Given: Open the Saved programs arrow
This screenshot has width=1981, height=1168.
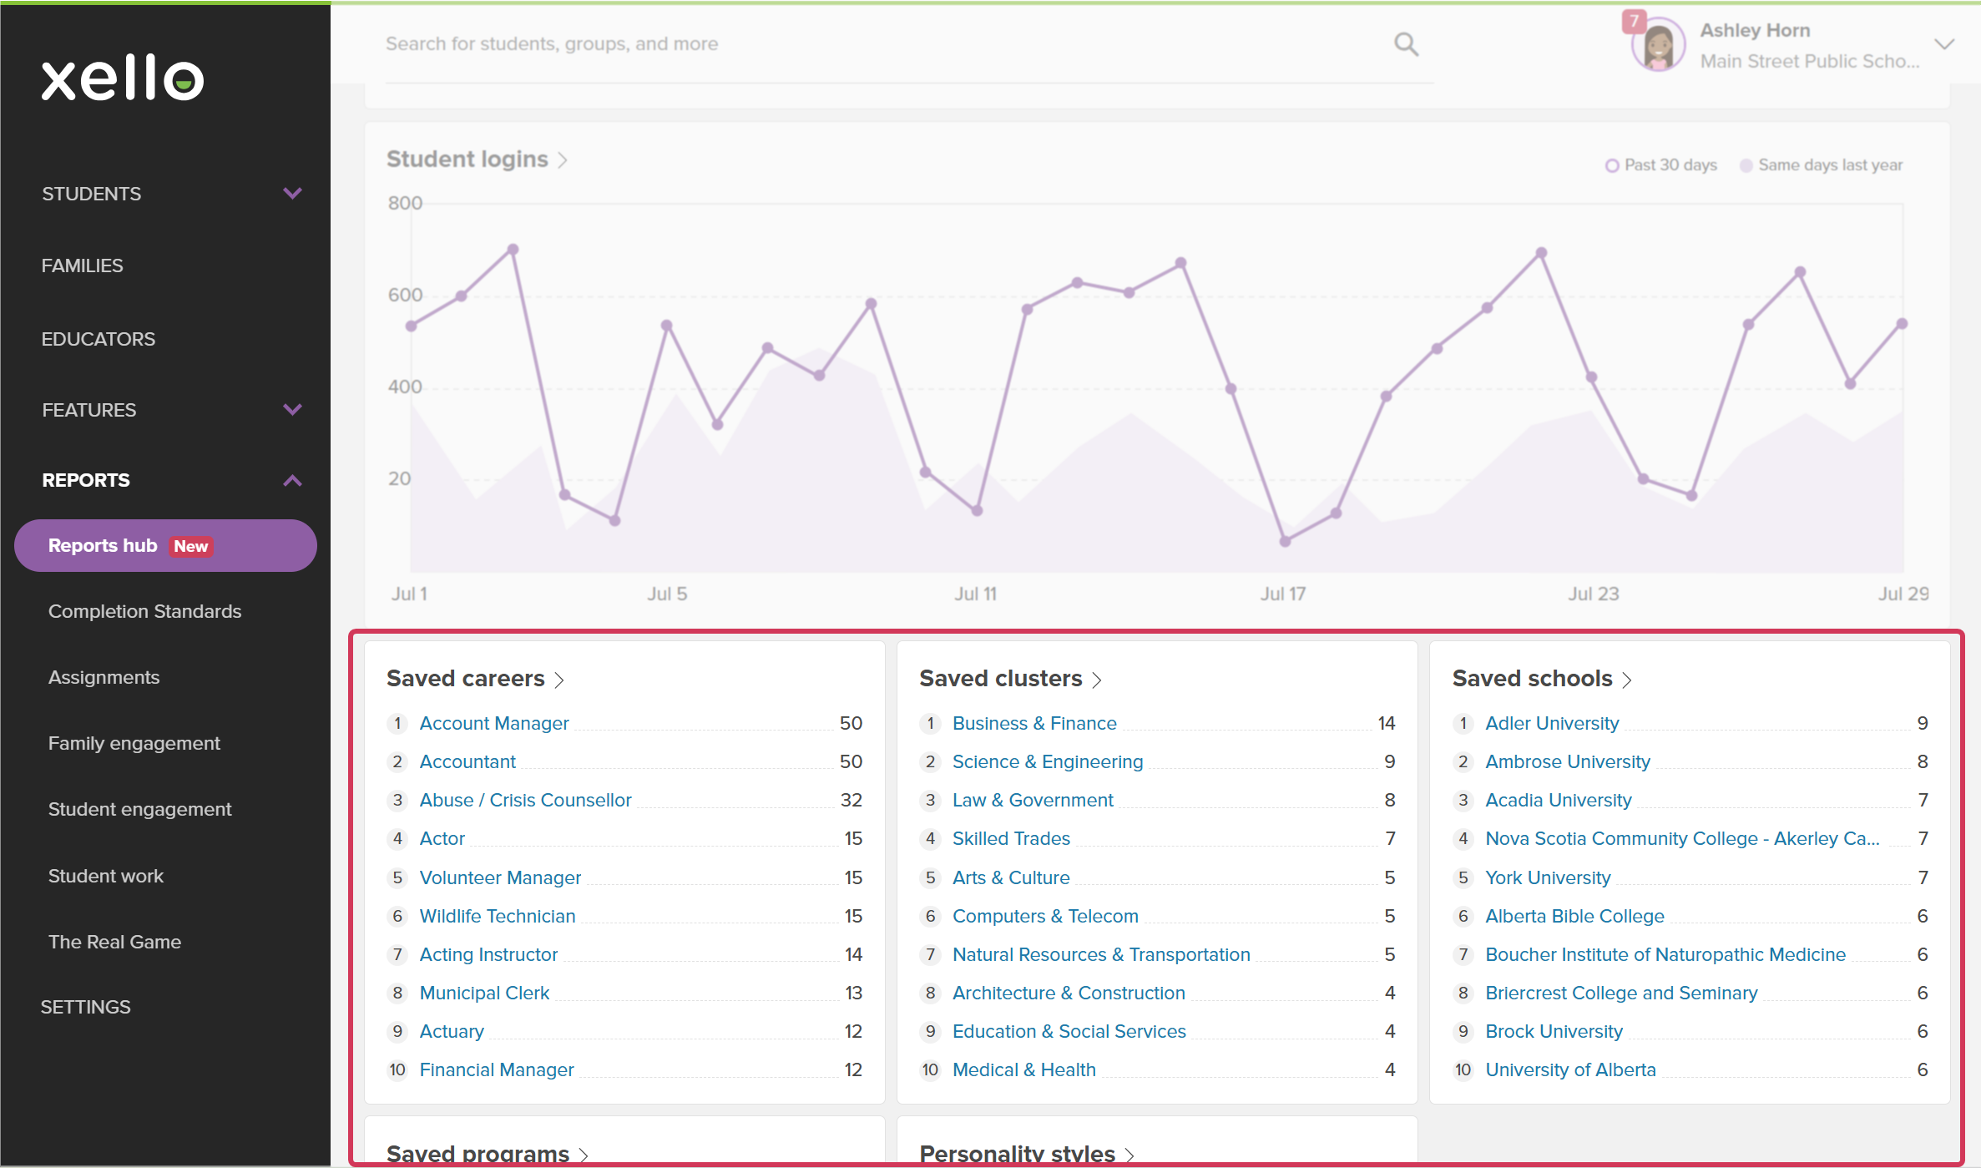Looking at the screenshot, I should [584, 1155].
